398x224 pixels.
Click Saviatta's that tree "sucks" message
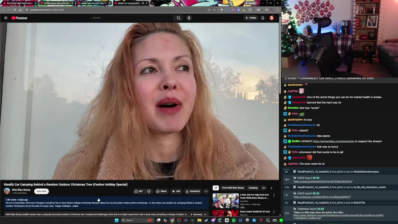309,108
